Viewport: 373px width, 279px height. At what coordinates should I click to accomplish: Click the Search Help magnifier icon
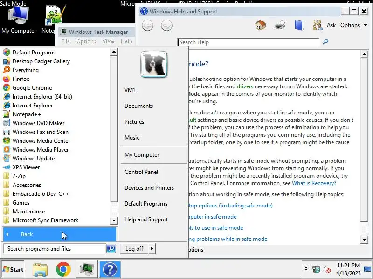pos(325,42)
